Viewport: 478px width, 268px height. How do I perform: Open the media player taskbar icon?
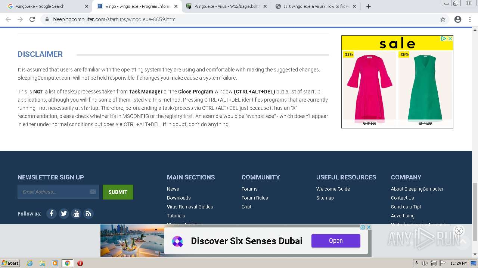pos(55,263)
